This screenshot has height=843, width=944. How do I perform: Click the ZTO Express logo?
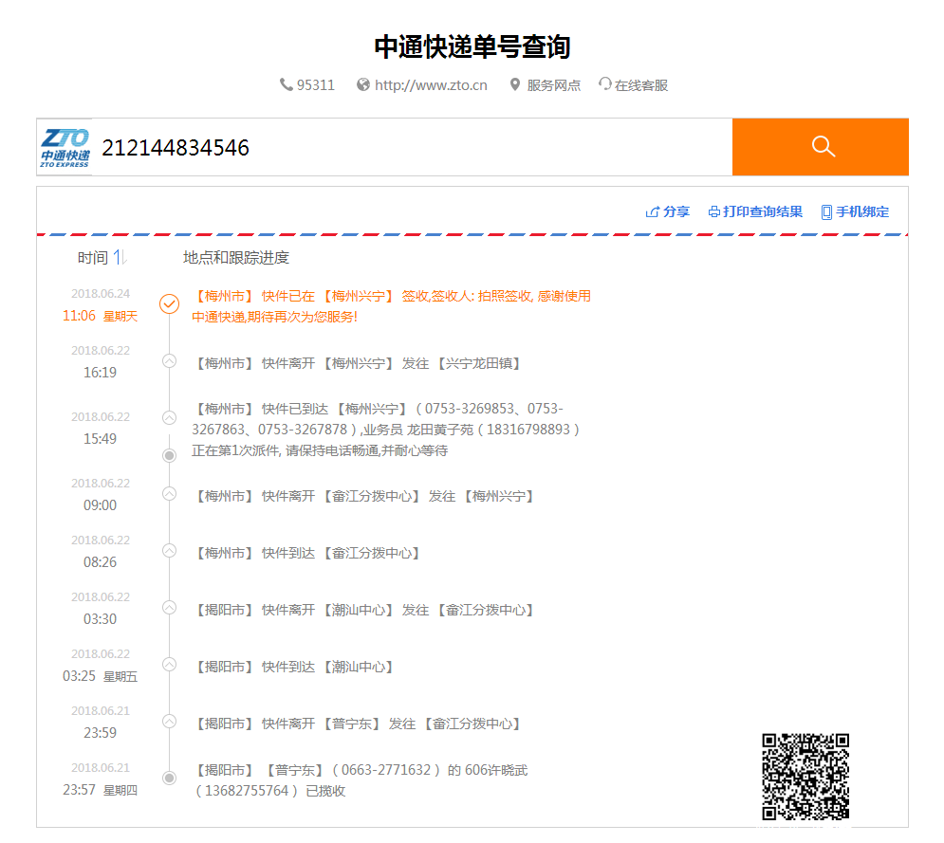tap(65, 147)
